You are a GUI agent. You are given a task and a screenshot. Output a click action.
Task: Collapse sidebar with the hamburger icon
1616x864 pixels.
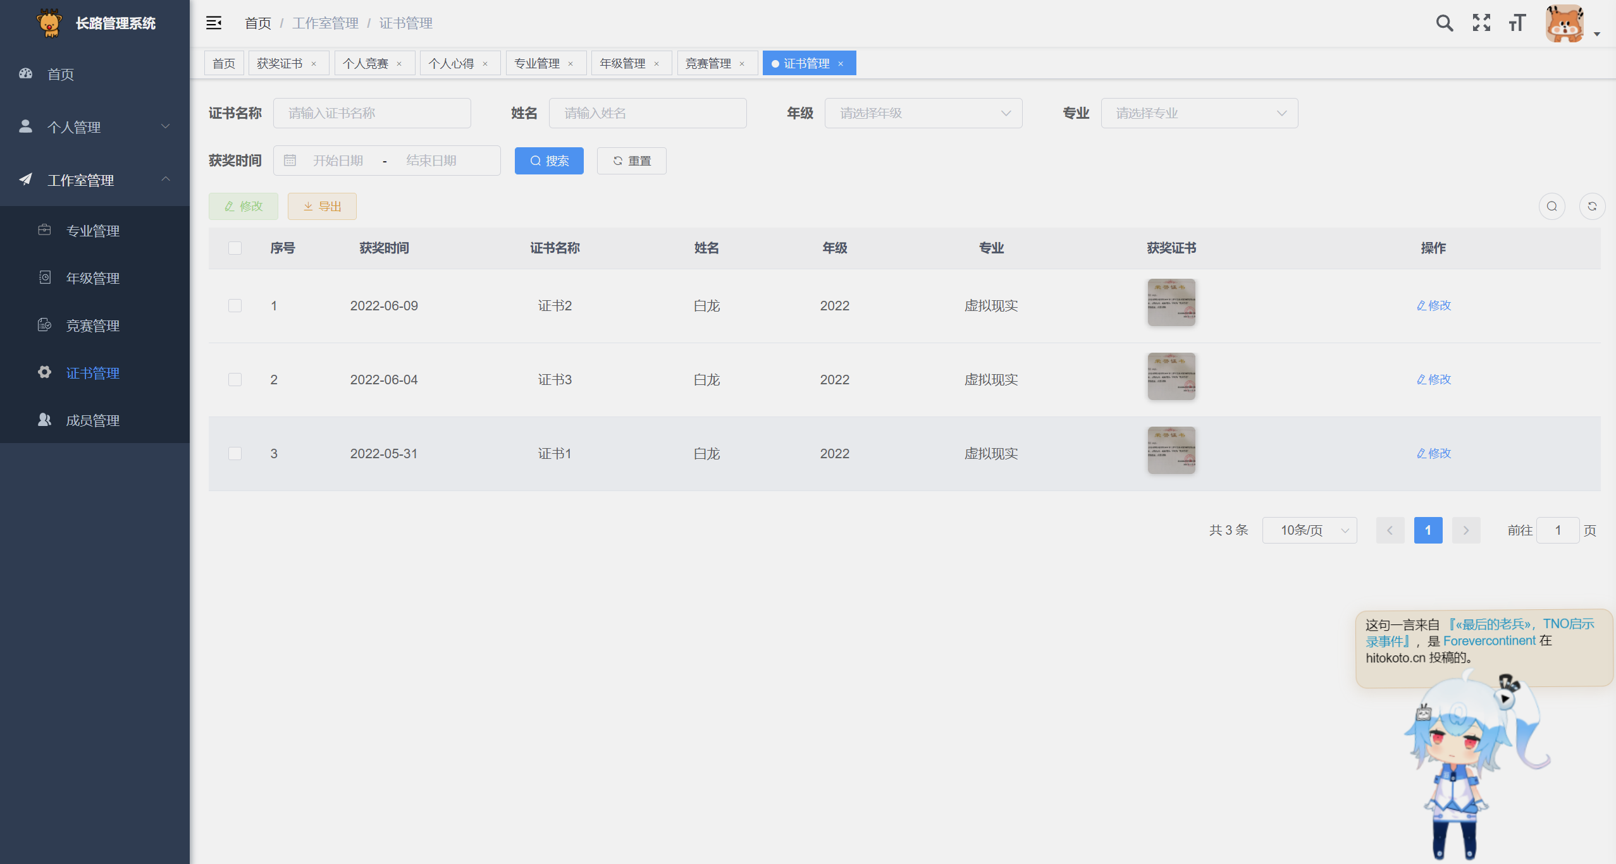pos(214,23)
